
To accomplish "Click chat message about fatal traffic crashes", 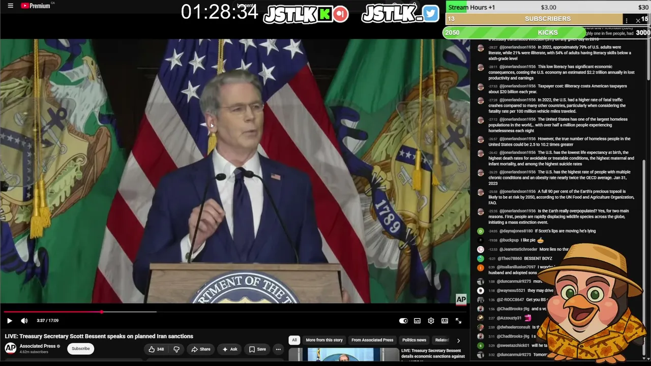I will (x=556, y=105).
